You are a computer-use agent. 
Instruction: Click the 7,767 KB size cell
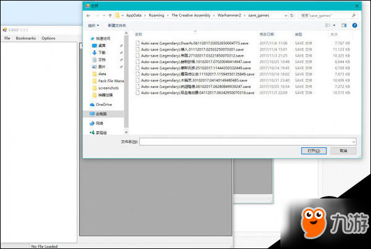342,43
